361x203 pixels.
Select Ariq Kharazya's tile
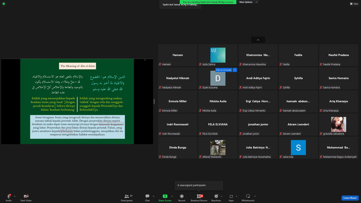point(338,101)
